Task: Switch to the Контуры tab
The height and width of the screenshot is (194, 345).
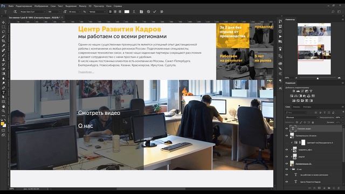Action: [x=307, y=107]
